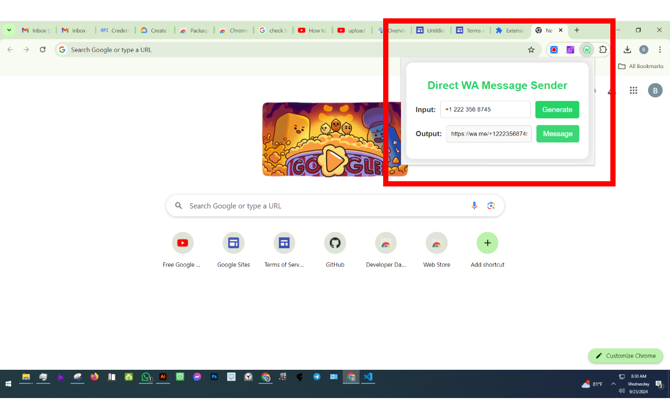
Task: Open WhatsApp from the taskbar
Action: [x=146, y=377]
